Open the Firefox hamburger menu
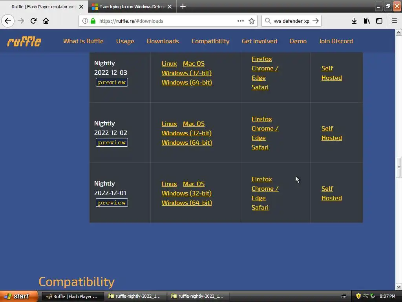 [x=395, y=21]
